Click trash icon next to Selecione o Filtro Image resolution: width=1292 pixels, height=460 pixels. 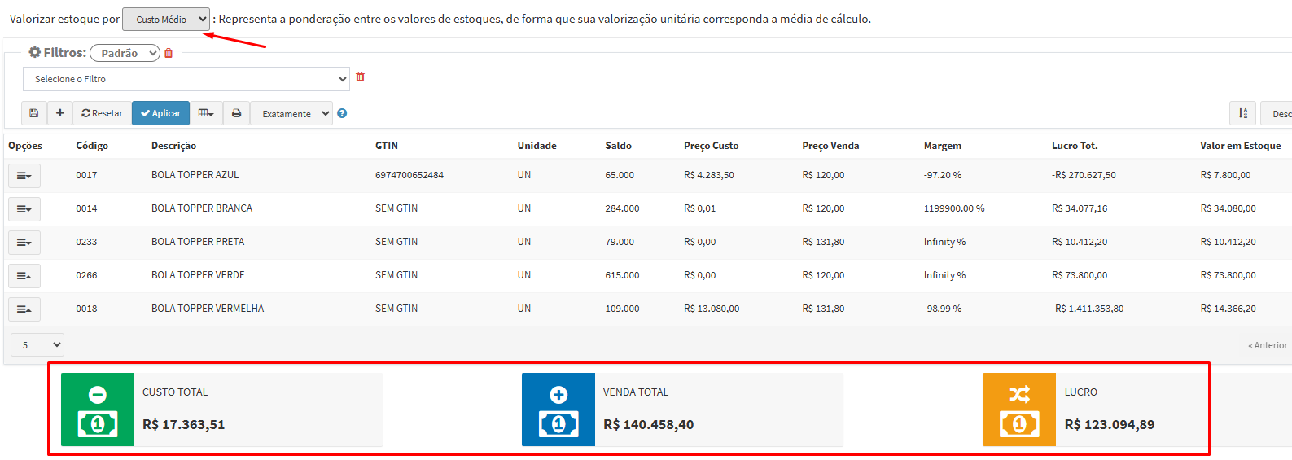click(x=360, y=77)
